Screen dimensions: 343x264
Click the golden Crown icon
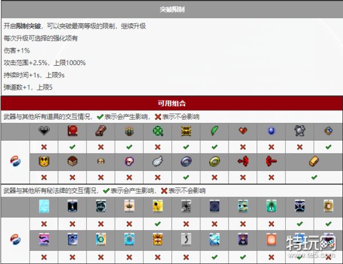[x=44, y=162]
